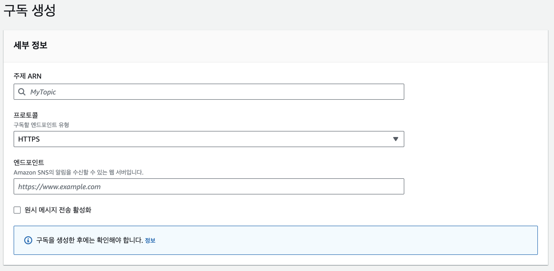554x271 pixels.
Task: Click the blue info circle icon
Action: pos(28,240)
